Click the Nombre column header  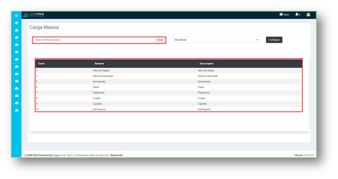99,63
